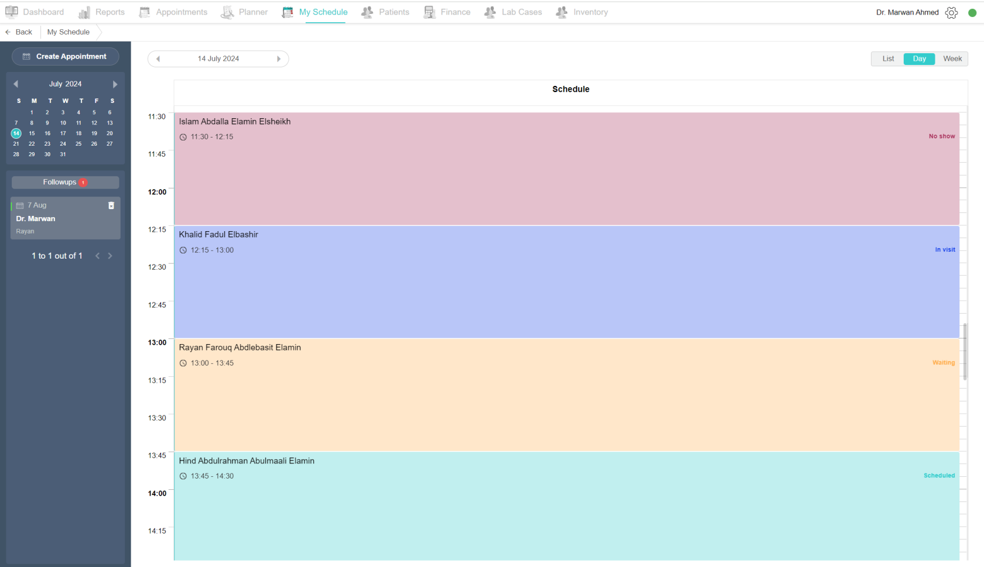Open the Followups panel
984x567 pixels.
pyautogui.click(x=65, y=182)
